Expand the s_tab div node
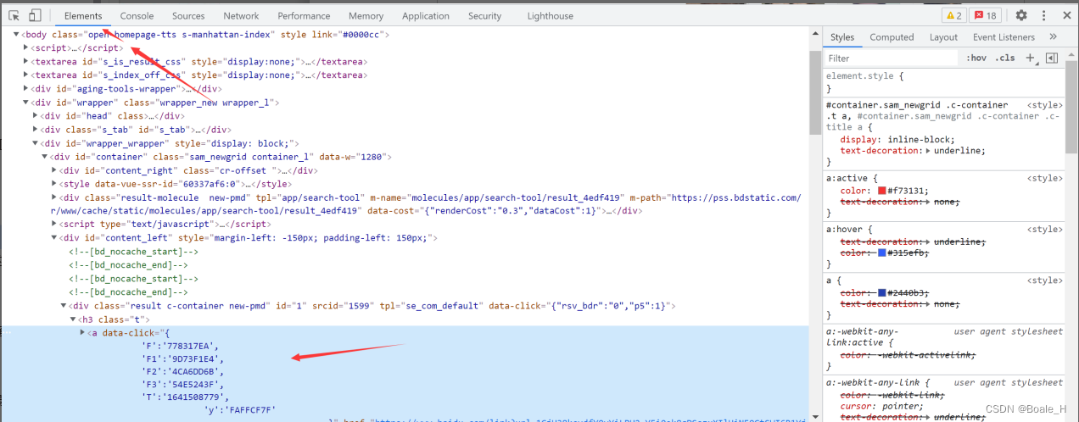The height and width of the screenshot is (422, 1079). click(36, 130)
